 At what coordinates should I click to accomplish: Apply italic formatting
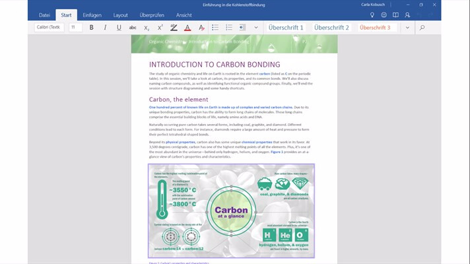105,28
